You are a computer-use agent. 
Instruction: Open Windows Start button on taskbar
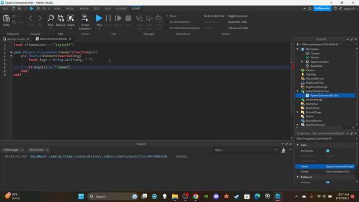pos(81,196)
